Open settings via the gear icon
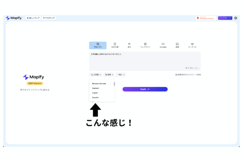243x162 pixels. point(235,18)
